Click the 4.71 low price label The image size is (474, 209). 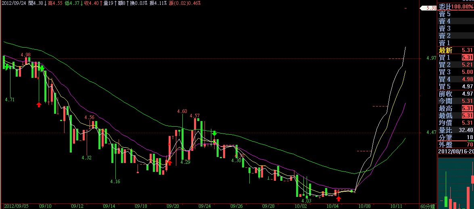pyautogui.click(x=10, y=99)
